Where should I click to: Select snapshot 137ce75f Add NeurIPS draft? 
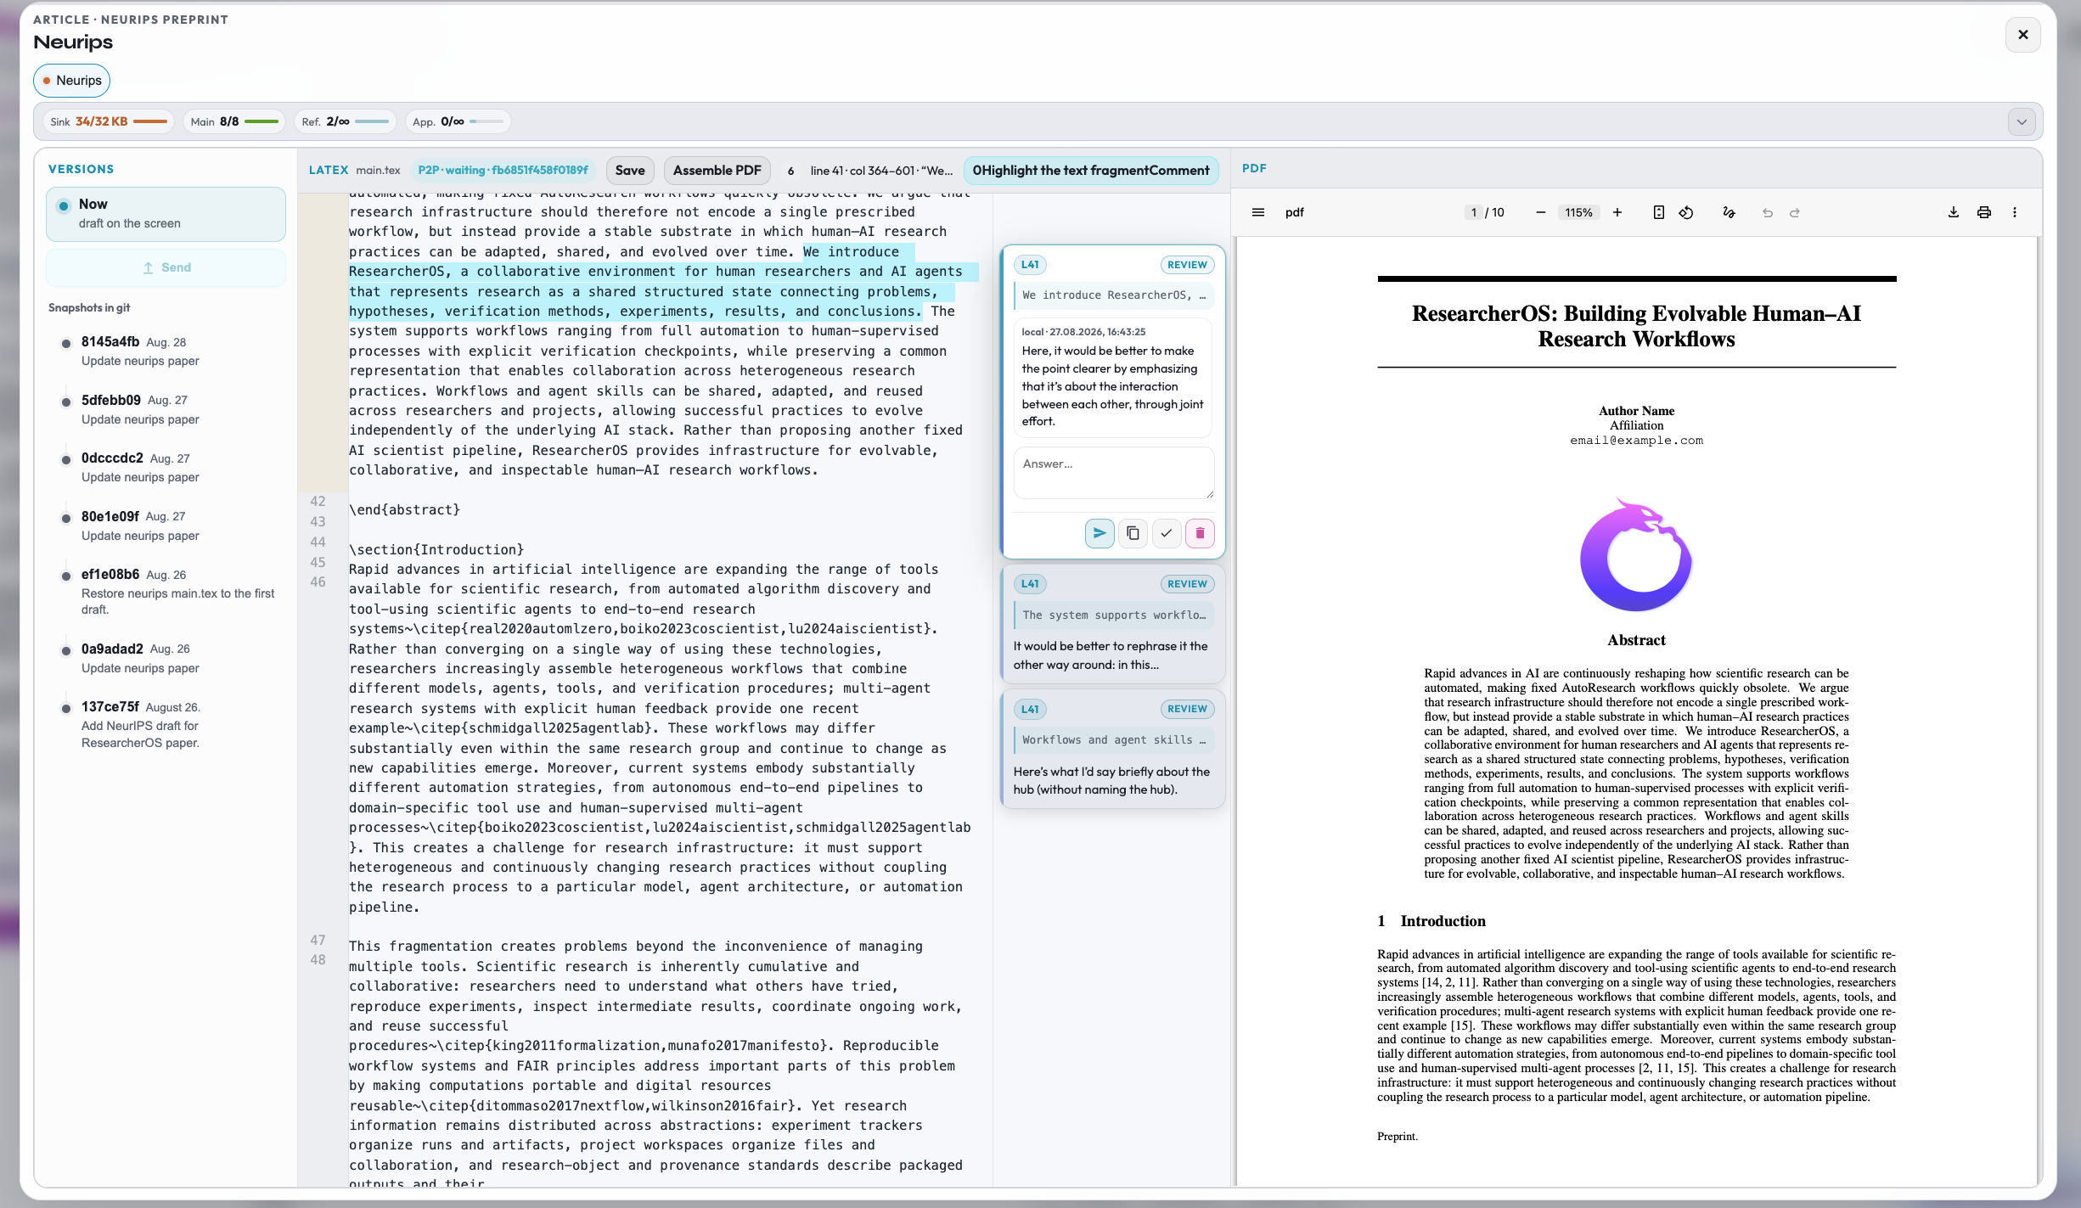[166, 724]
